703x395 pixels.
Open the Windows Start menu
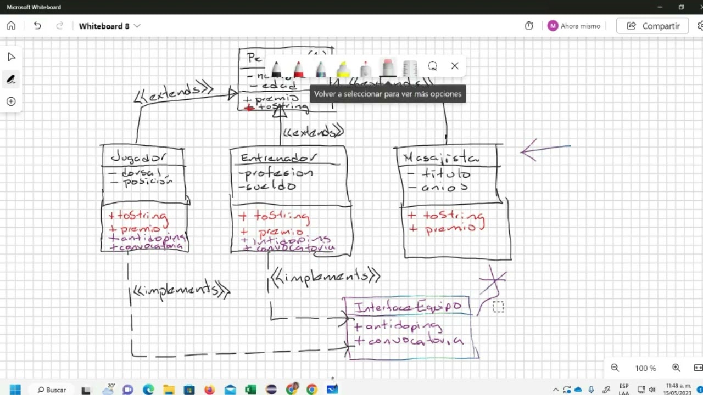pyautogui.click(x=15, y=390)
